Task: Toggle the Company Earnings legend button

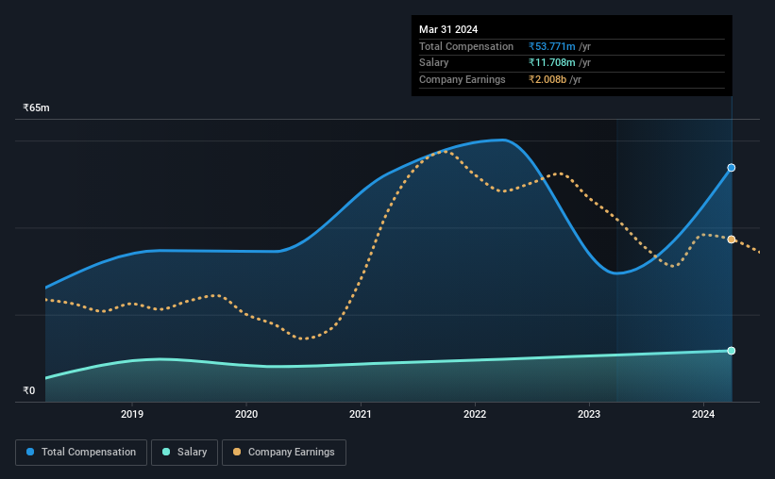Action: [284, 453]
